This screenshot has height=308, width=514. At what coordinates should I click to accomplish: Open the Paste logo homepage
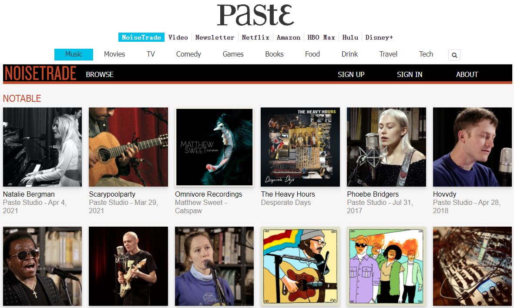point(255,15)
